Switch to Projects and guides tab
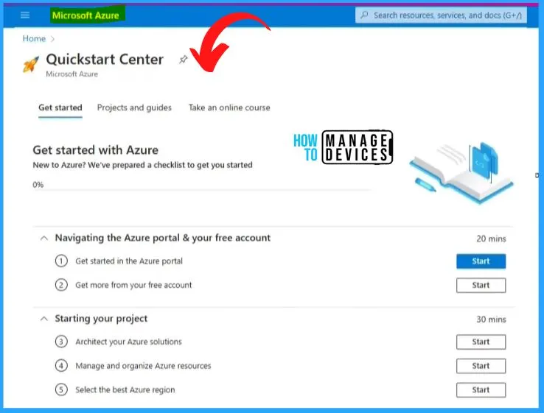The width and height of the screenshot is (544, 413). [x=134, y=107]
